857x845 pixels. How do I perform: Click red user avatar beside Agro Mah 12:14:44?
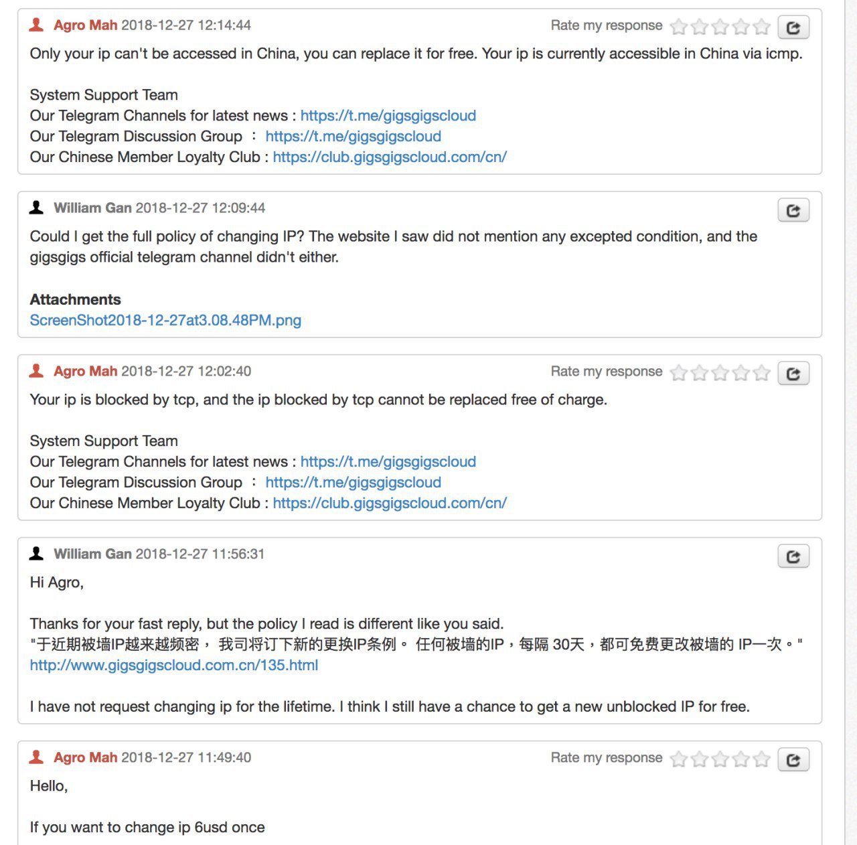pos(37,25)
